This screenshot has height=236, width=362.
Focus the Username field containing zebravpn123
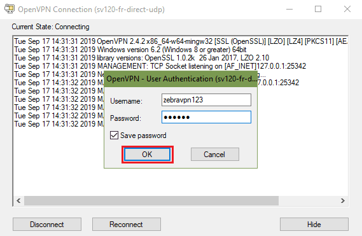(x=206, y=100)
